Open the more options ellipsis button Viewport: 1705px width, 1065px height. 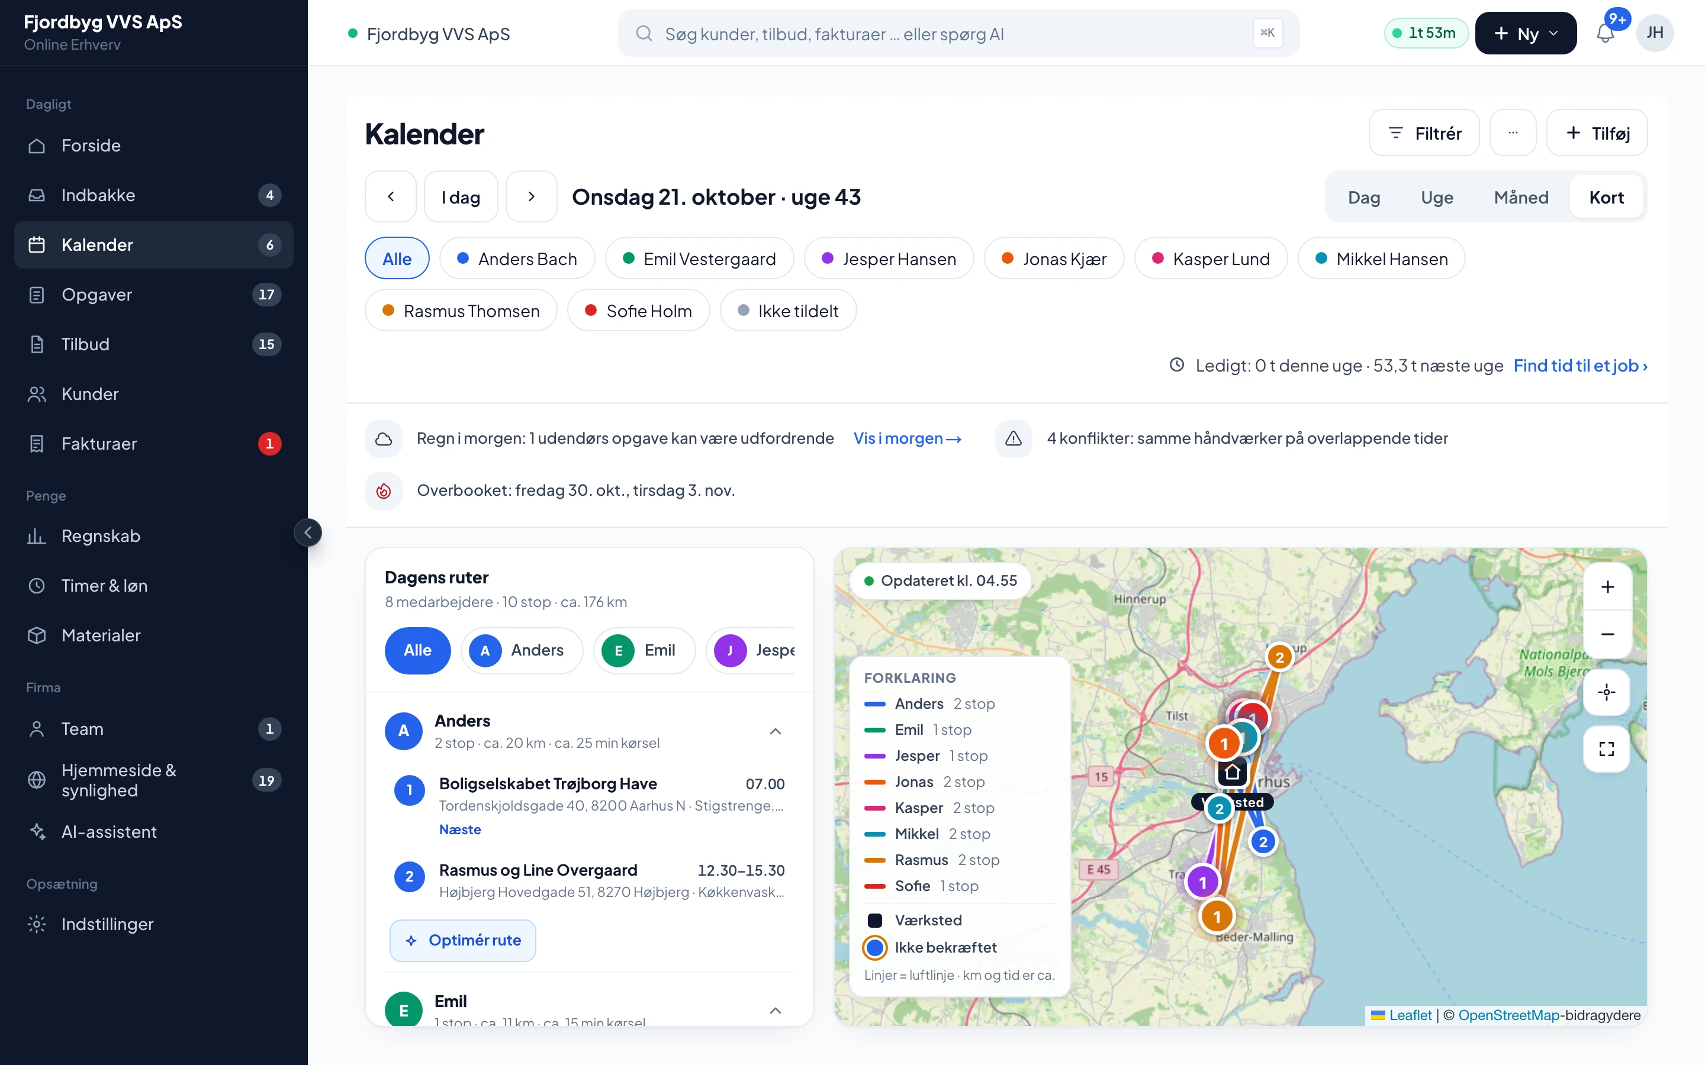point(1513,133)
